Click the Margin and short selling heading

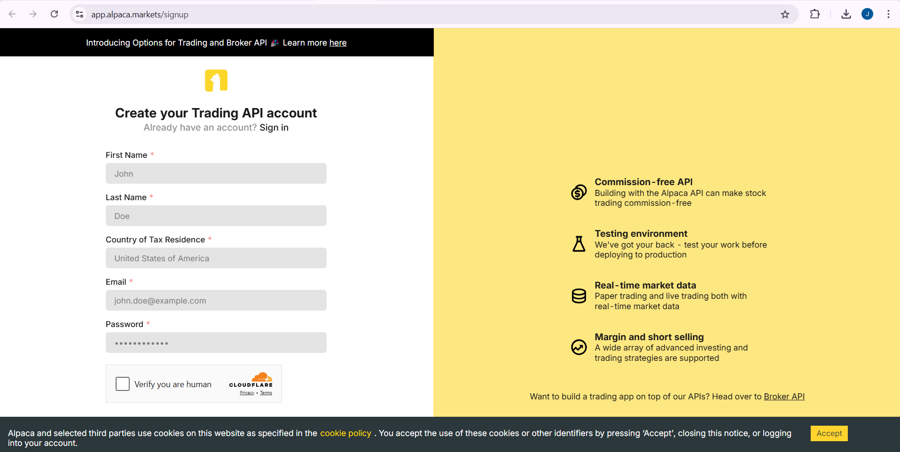tap(649, 337)
